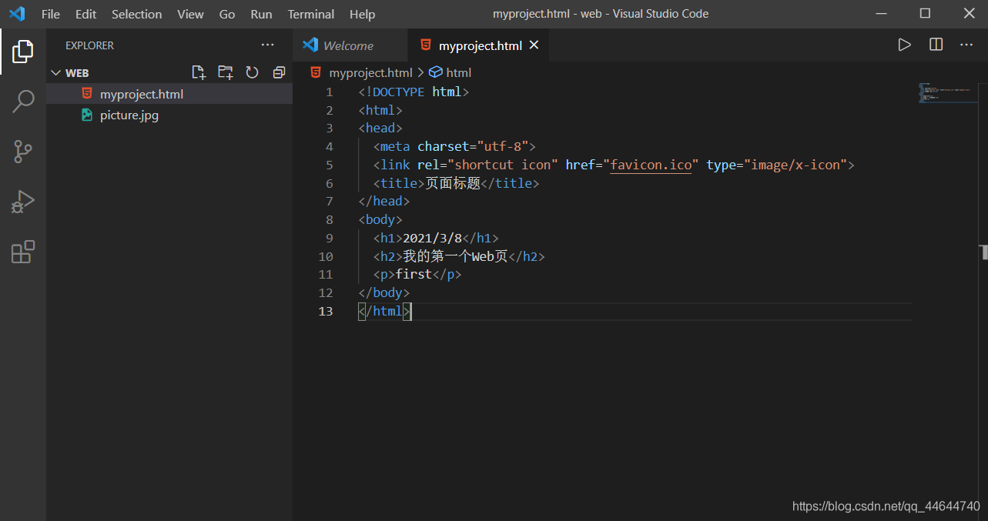
Task: Click the html element in breadcrumb
Action: 458,72
